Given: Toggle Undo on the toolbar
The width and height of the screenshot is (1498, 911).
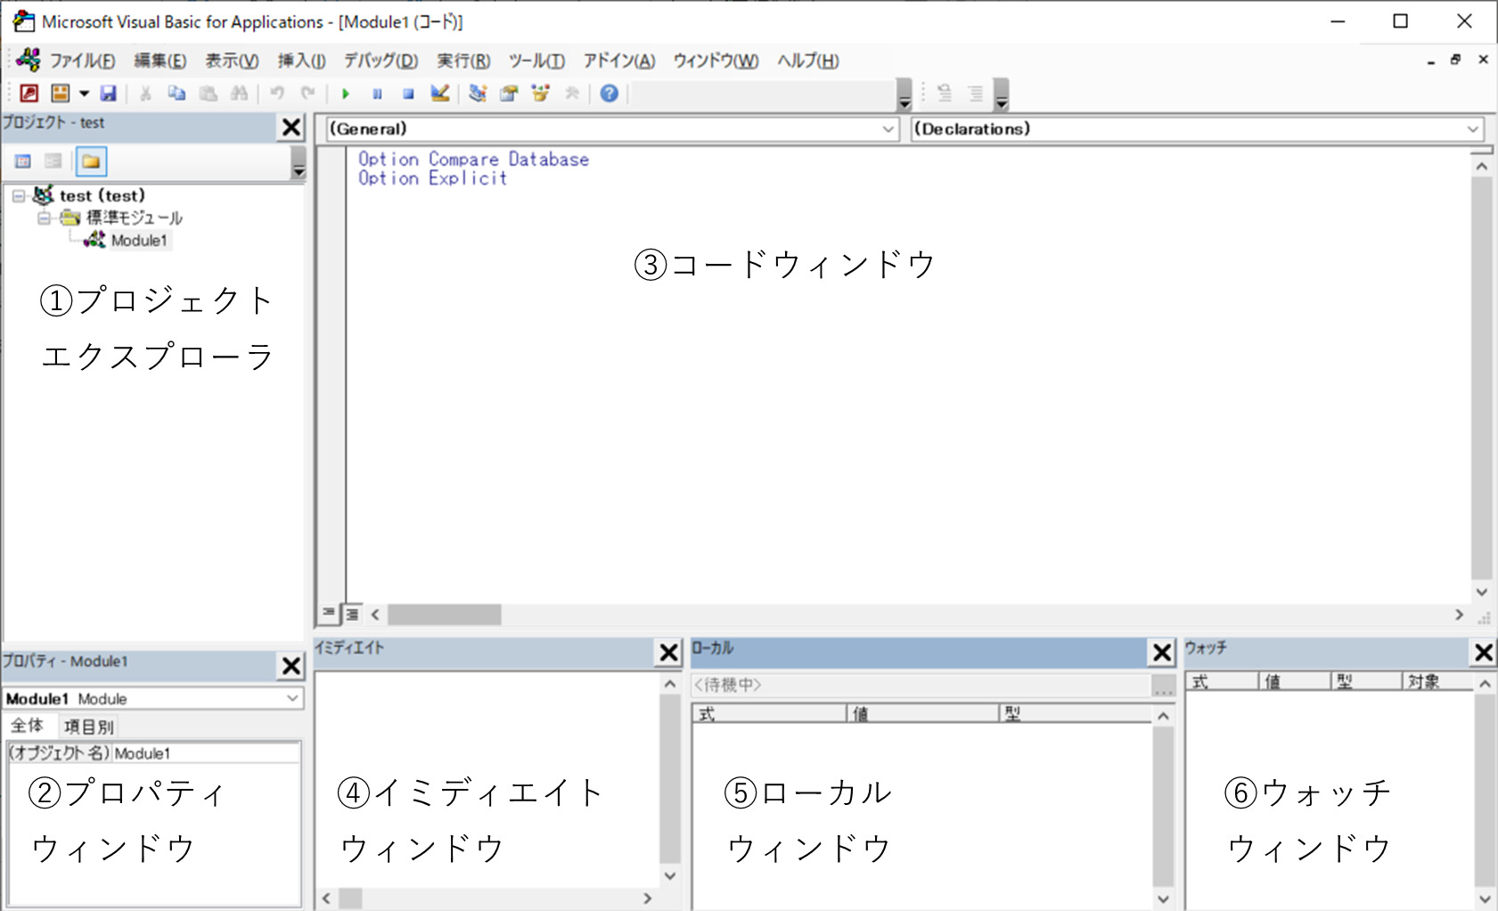Looking at the screenshot, I should click(x=276, y=93).
